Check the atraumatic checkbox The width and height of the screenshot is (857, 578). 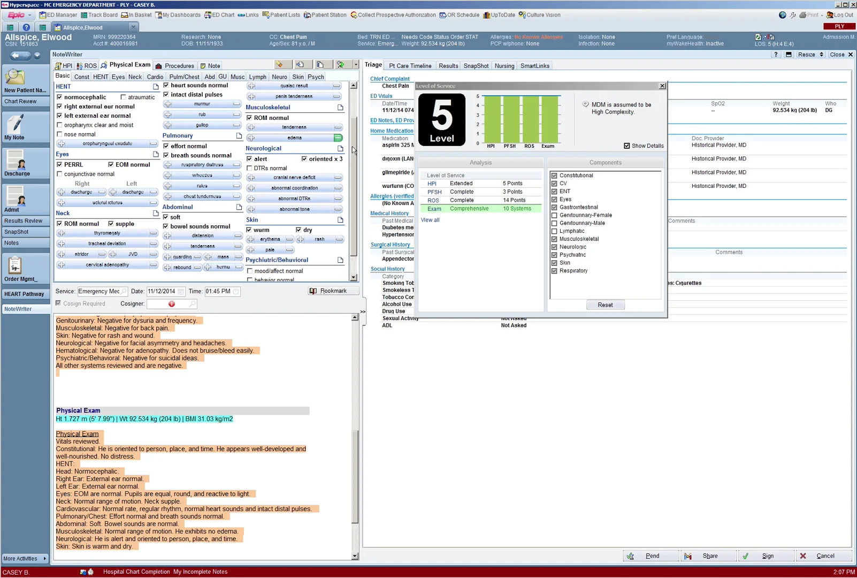[x=124, y=97]
